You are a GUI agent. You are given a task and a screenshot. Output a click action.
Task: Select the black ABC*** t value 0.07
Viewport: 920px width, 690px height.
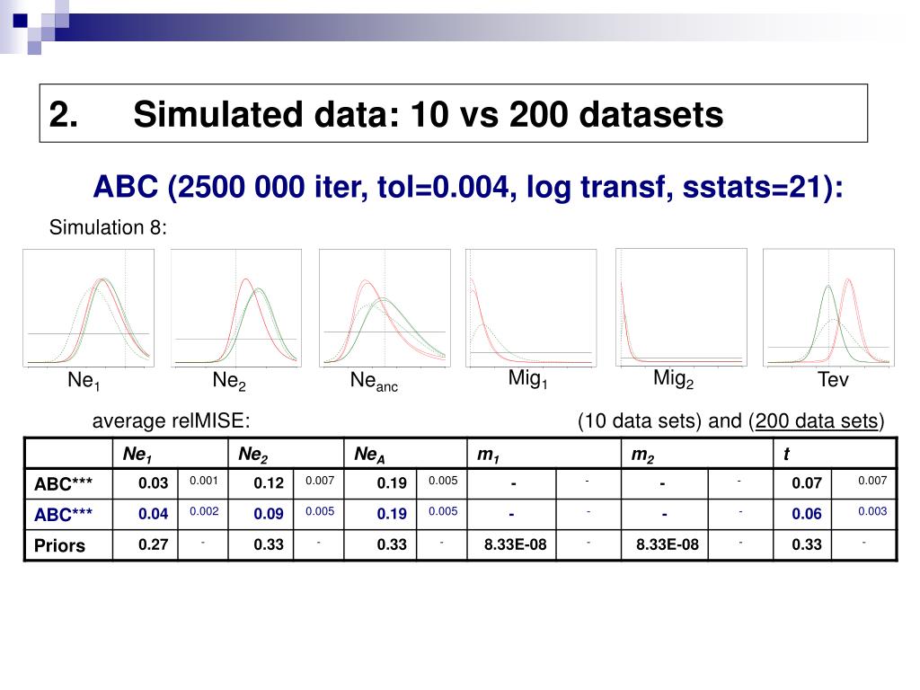[807, 483]
